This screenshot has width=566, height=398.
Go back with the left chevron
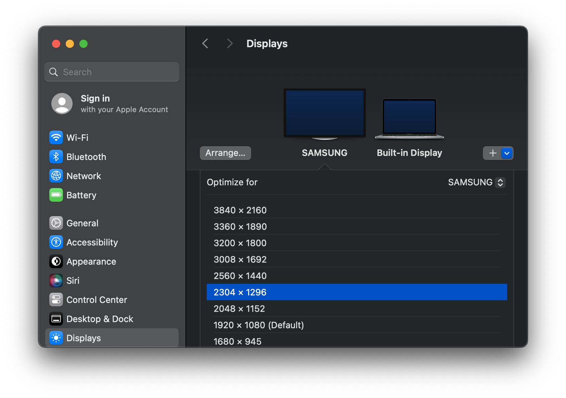pyautogui.click(x=205, y=43)
